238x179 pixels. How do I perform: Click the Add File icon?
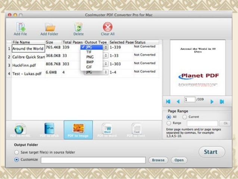(21, 27)
